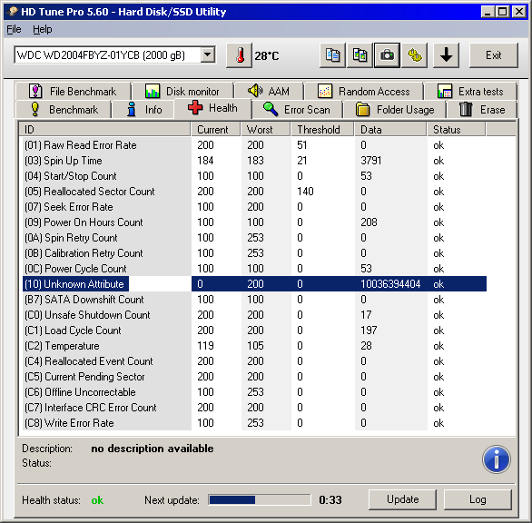The height and width of the screenshot is (523, 532).
Task: Select the Reallocated Event Count row
Action: click(254, 361)
